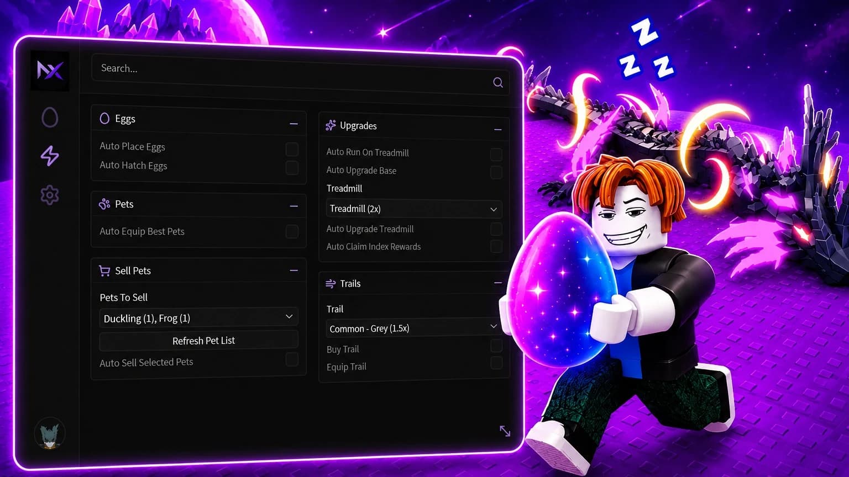Open the lightning bolt sidebar tab
The height and width of the screenshot is (477, 849).
pos(50,156)
